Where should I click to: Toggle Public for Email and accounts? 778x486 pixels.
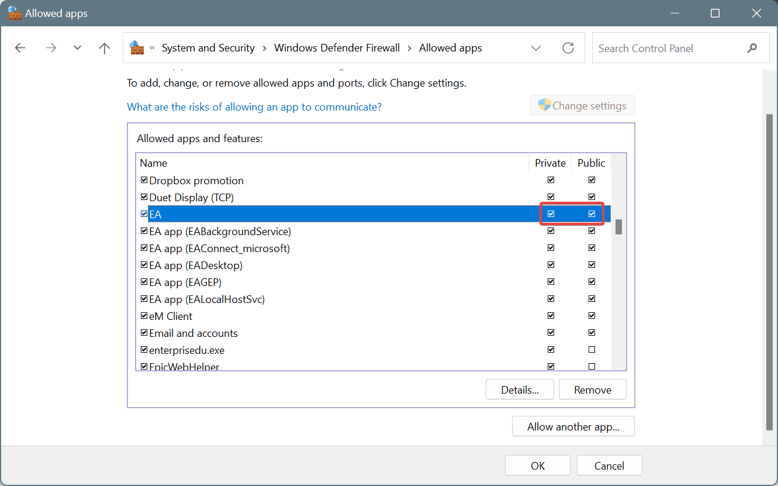592,333
